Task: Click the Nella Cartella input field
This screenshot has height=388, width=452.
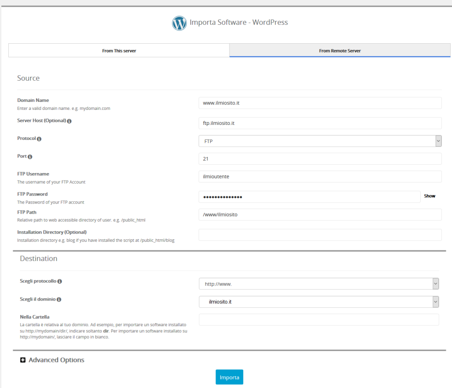Action: coord(319,320)
